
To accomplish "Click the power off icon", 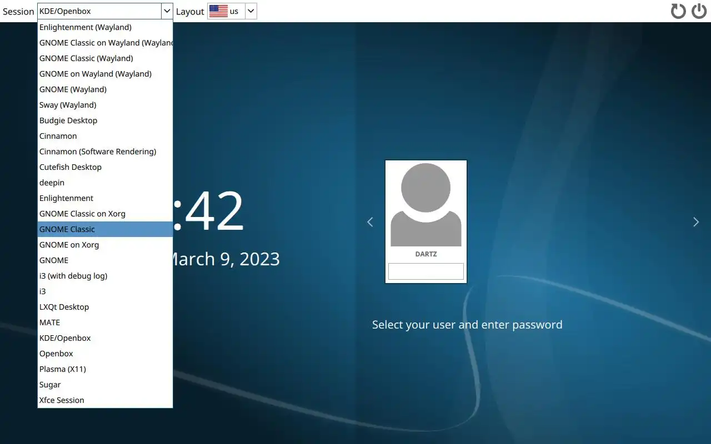I will point(699,11).
